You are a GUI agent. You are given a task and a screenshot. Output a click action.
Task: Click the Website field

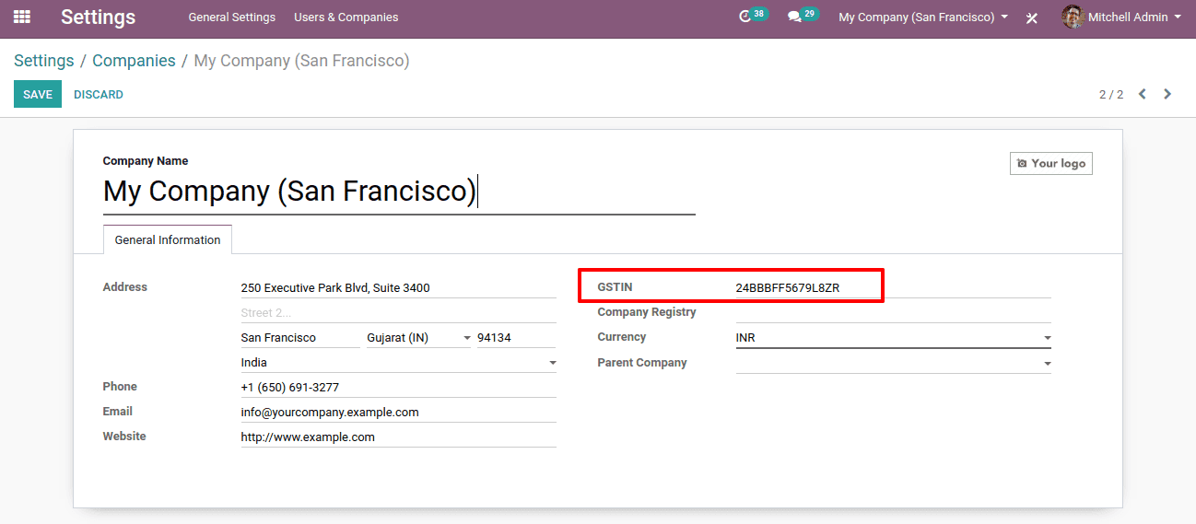pyautogui.click(x=398, y=437)
